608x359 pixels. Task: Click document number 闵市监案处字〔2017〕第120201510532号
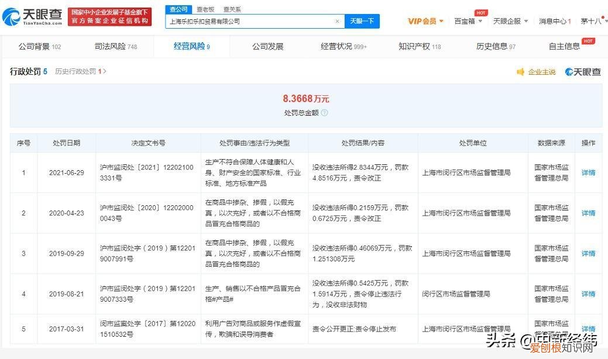point(147,329)
